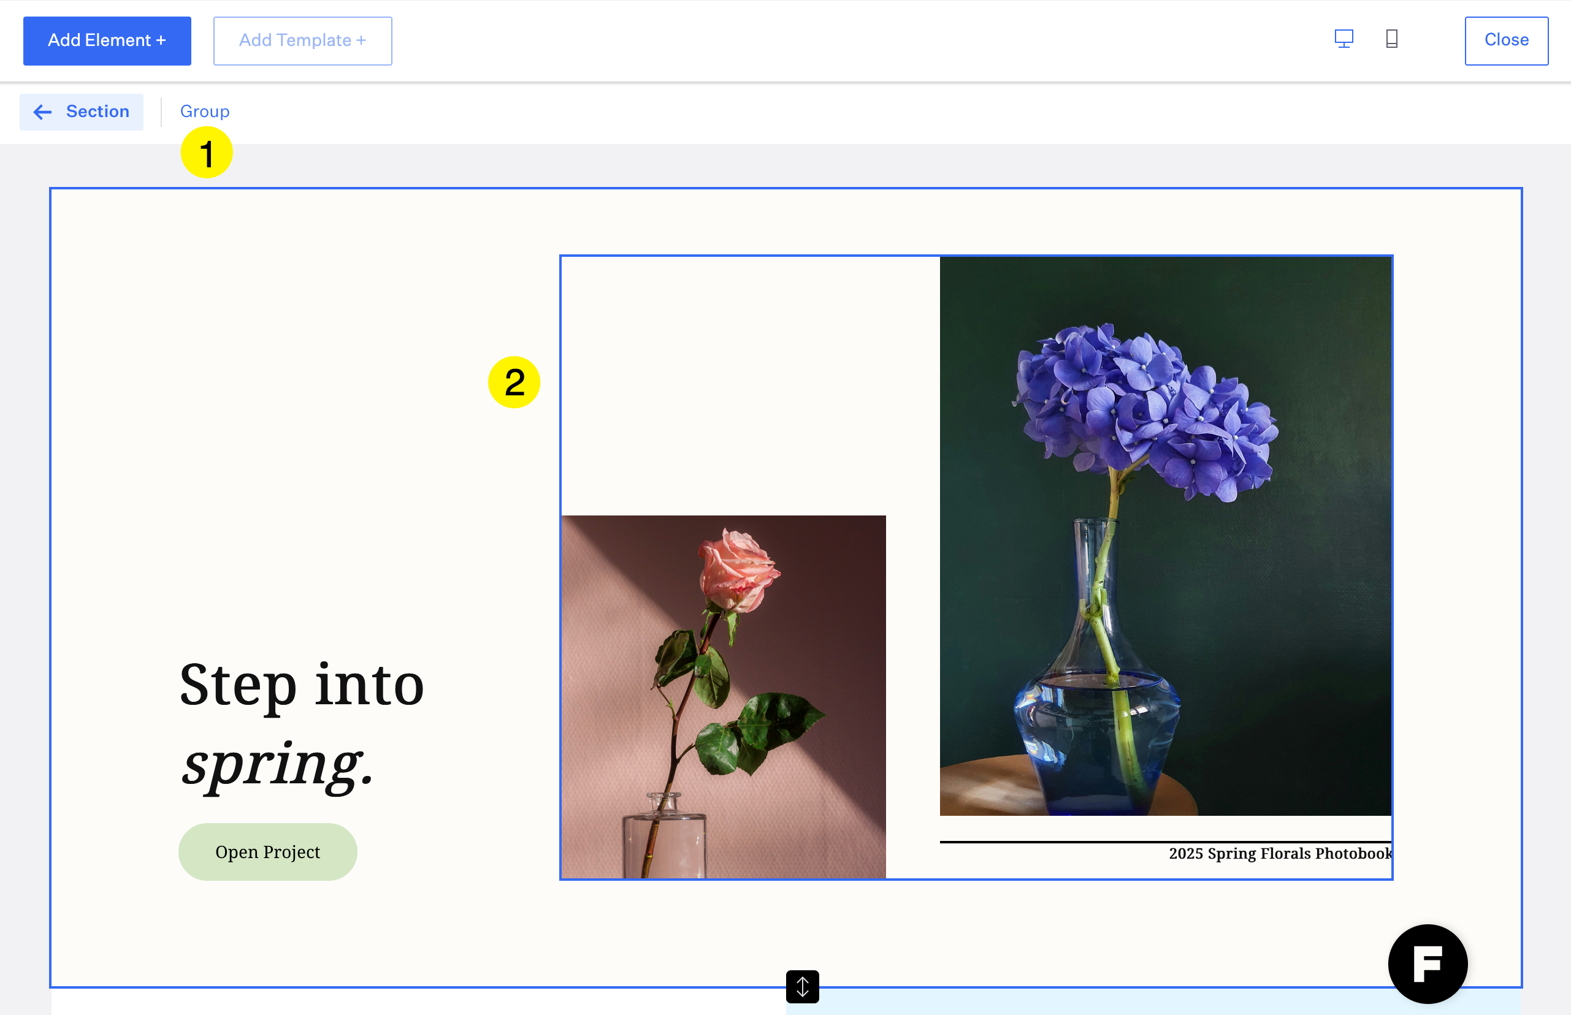Click the section resize arrow handle
Screen dimensions: 1571x1015
pos(802,987)
